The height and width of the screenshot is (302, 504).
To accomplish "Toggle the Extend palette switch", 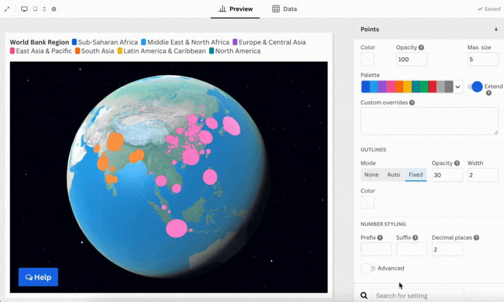I will 475,87.
